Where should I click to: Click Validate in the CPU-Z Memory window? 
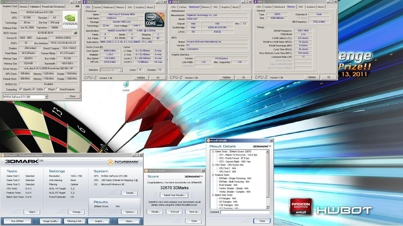coord(312,77)
